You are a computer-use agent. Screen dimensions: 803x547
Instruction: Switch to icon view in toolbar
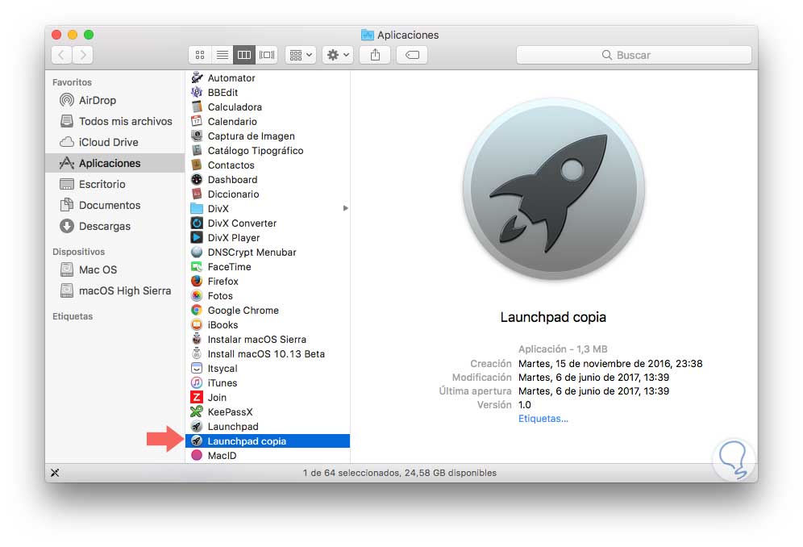pyautogui.click(x=200, y=55)
